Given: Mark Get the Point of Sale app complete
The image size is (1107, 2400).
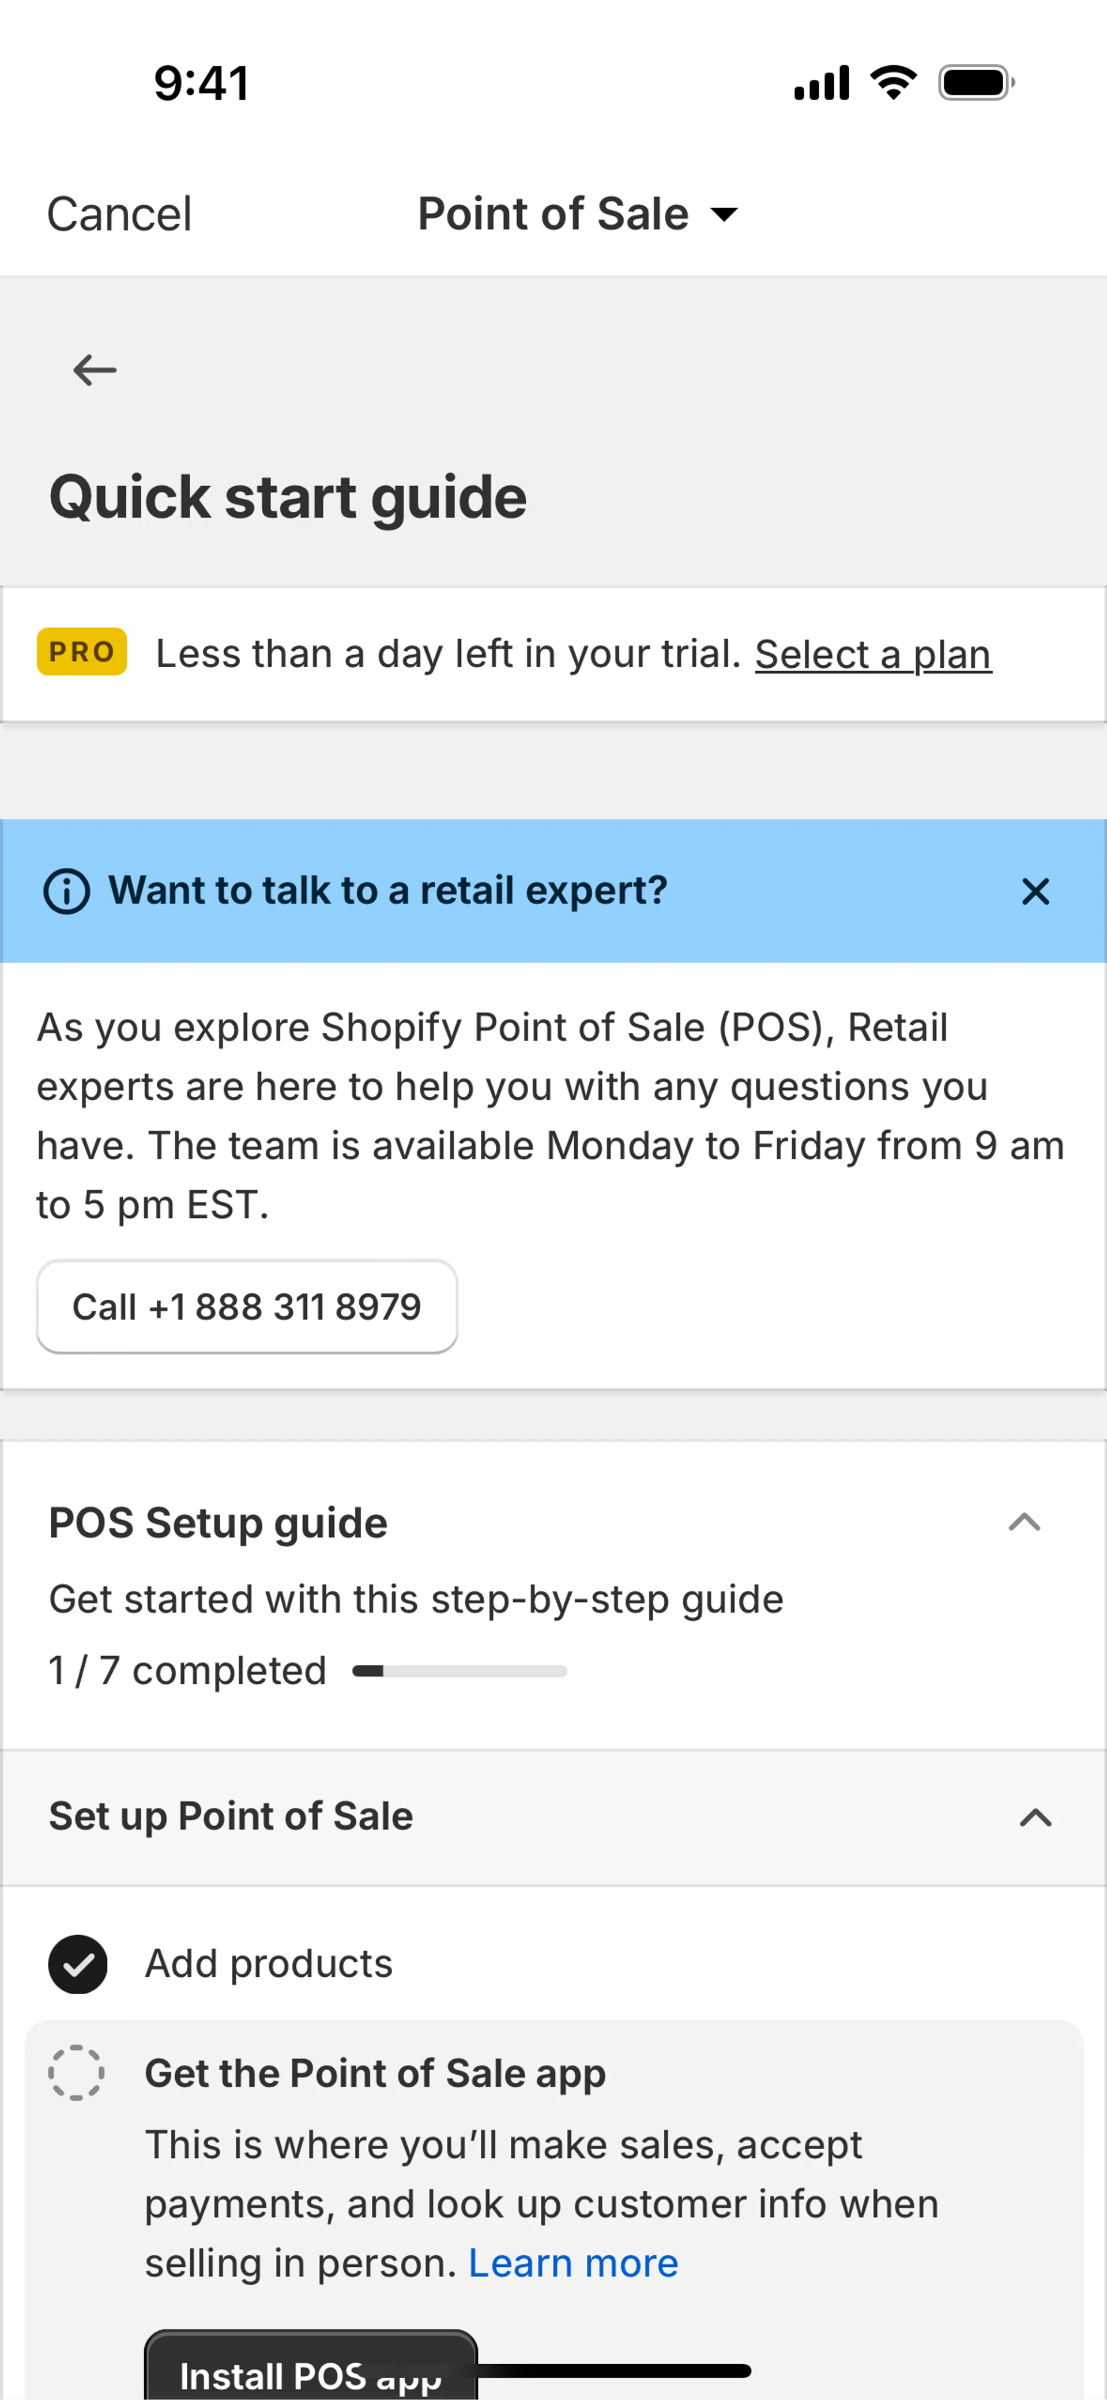Looking at the screenshot, I should (77, 2073).
